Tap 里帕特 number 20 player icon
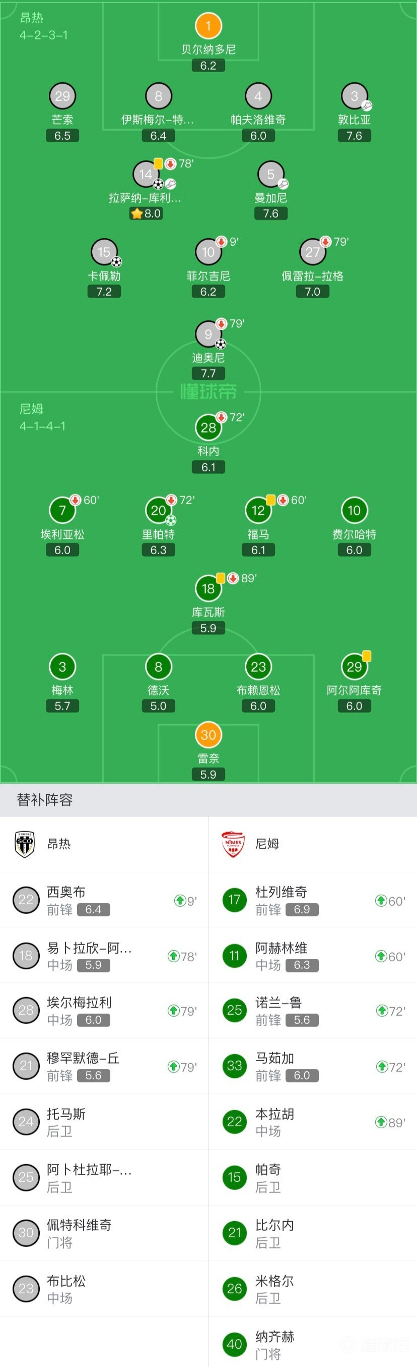The width and height of the screenshot is (417, 1367). click(159, 510)
